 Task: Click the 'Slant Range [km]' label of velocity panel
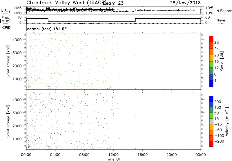8,121
